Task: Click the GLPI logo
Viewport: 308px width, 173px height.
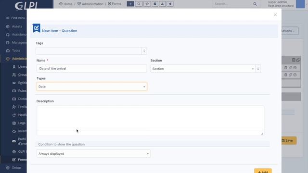Action: tap(26, 5)
